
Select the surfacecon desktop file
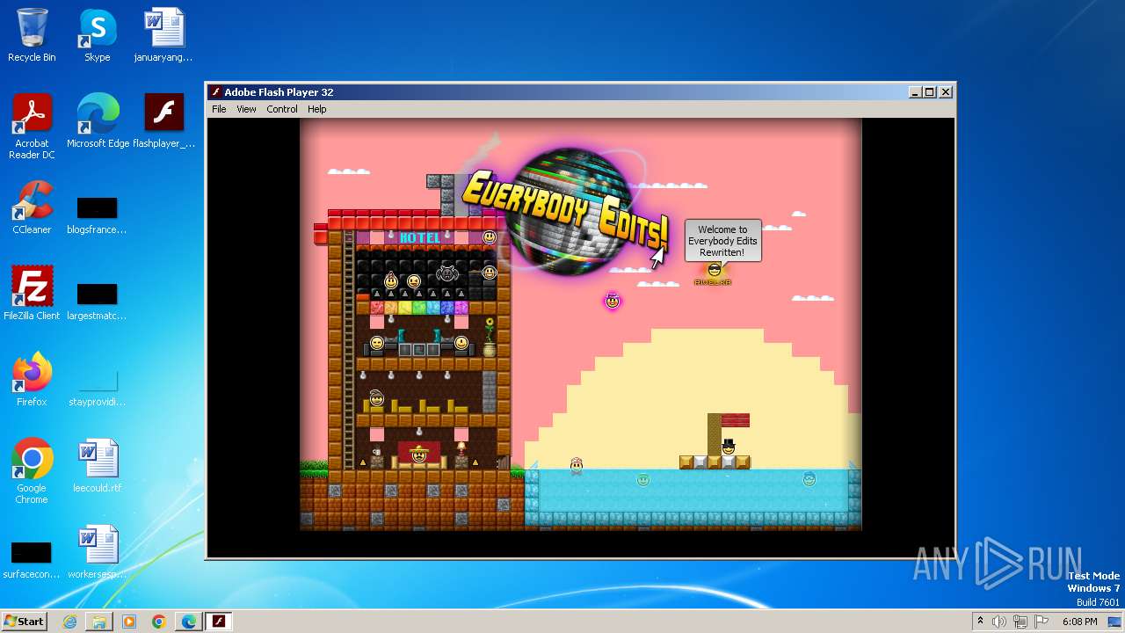[x=32, y=561]
